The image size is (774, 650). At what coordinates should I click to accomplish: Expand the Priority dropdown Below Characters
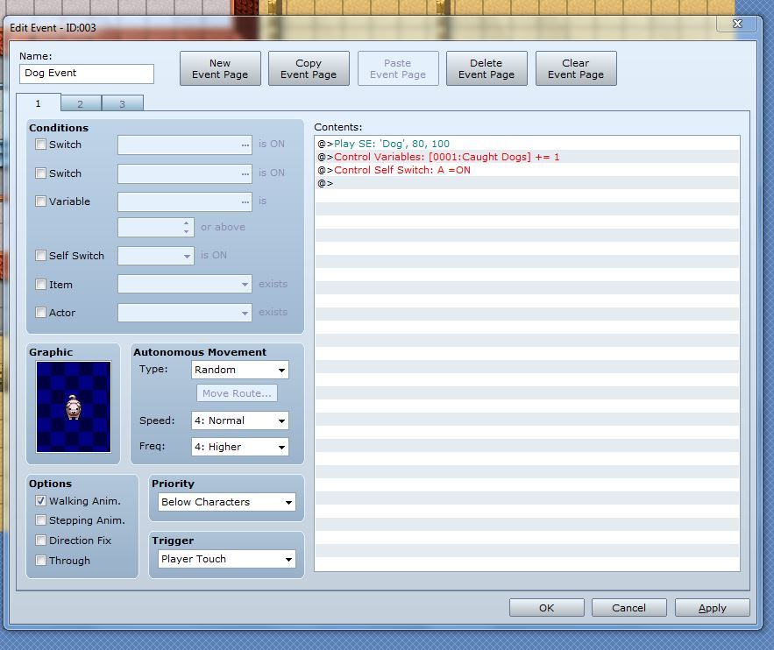click(226, 502)
